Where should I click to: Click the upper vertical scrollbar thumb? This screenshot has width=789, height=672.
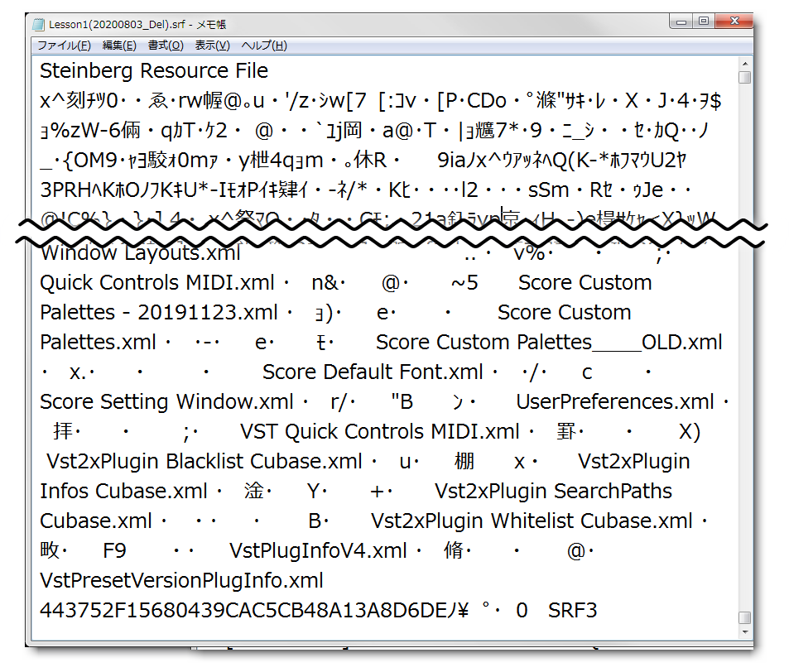pyautogui.click(x=745, y=78)
